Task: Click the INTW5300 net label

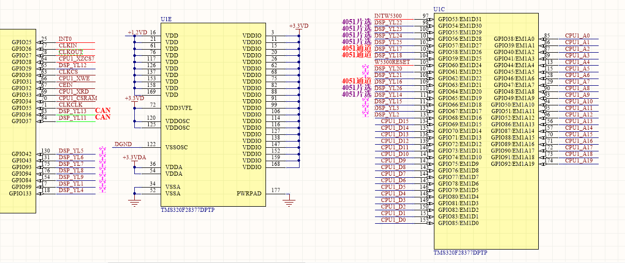Action: 388,16
